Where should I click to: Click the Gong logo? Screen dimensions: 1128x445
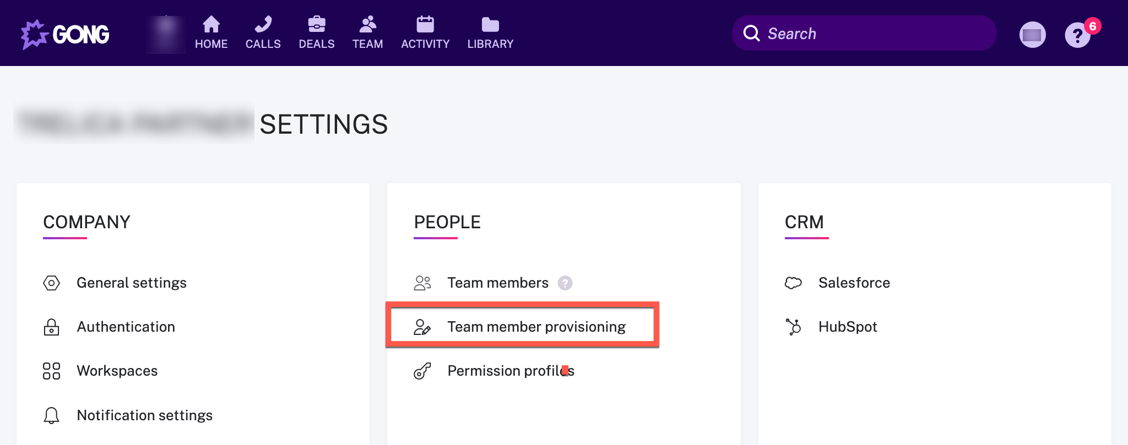point(65,34)
